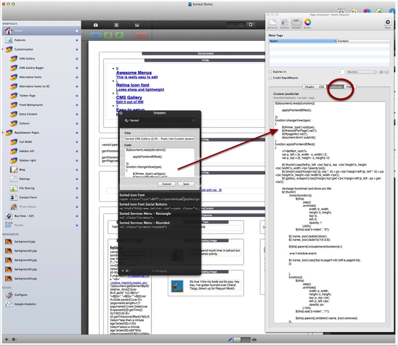Click the Cancel button in Snippets editor
398x346 pixels.
click(x=167, y=184)
